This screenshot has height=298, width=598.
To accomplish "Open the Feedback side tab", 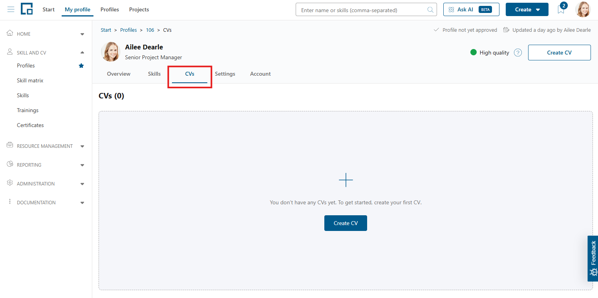I will [593, 258].
